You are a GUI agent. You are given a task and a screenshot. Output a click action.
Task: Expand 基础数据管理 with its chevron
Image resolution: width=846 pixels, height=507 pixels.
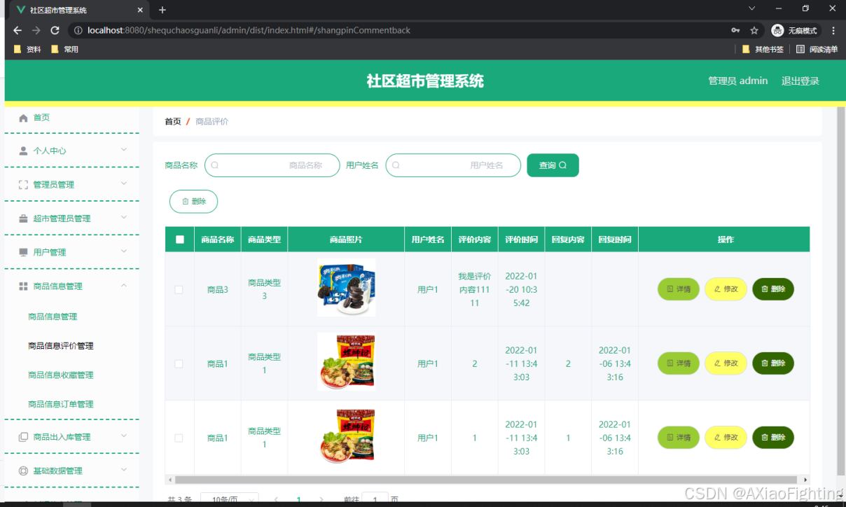(124, 469)
